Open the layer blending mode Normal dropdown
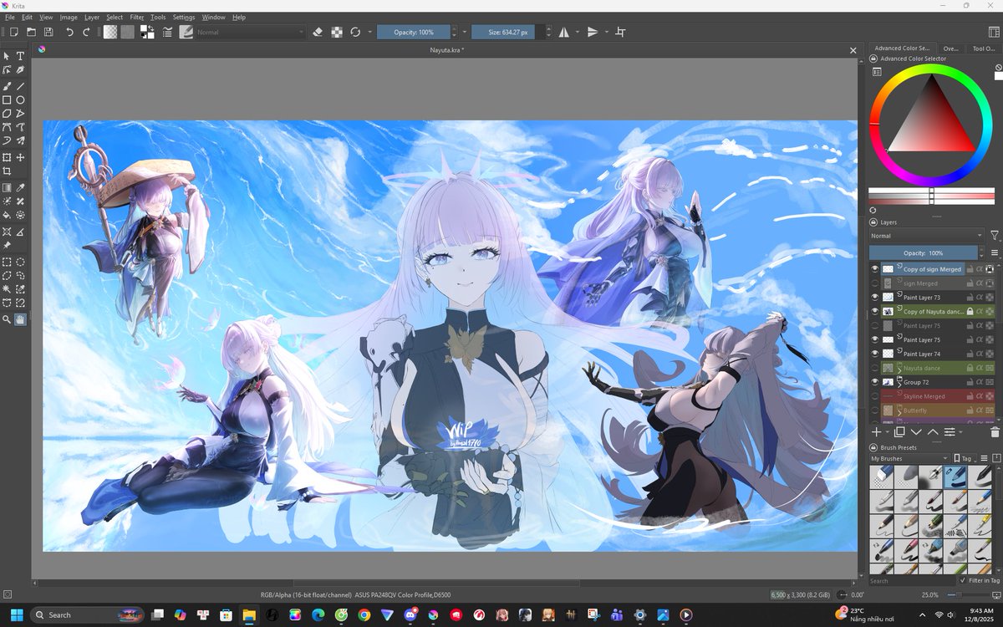This screenshot has height=627, width=1003. [x=927, y=236]
